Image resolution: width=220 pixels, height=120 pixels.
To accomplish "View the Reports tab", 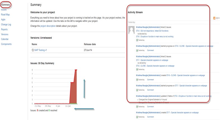I will coord(4,29).
